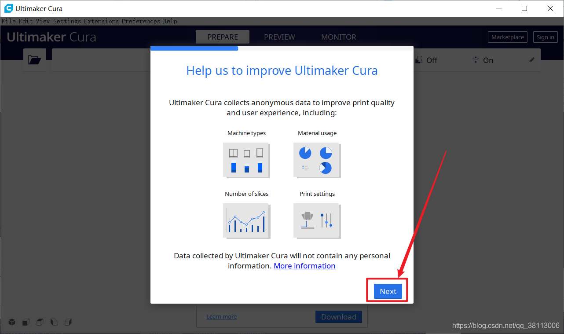Open the Settings menu
The height and width of the screenshot is (334, 564).
click(67, 21)
